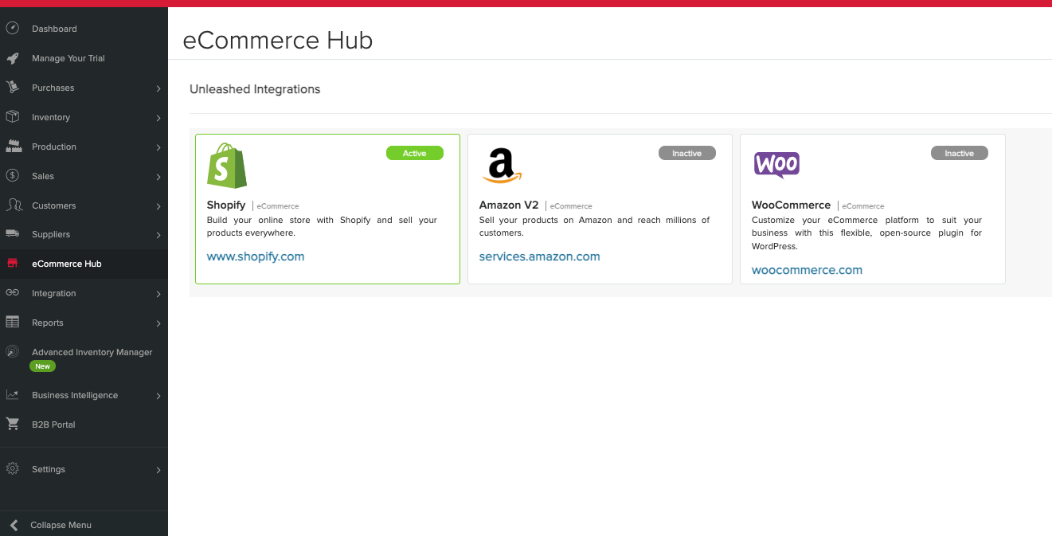1052x536 pixels.
Task: Click the Sales dollar icon
Action: (12, 176)
